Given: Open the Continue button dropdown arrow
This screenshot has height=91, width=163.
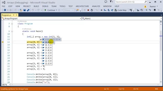Looking at the screenshot, I should tap(57, 10).
